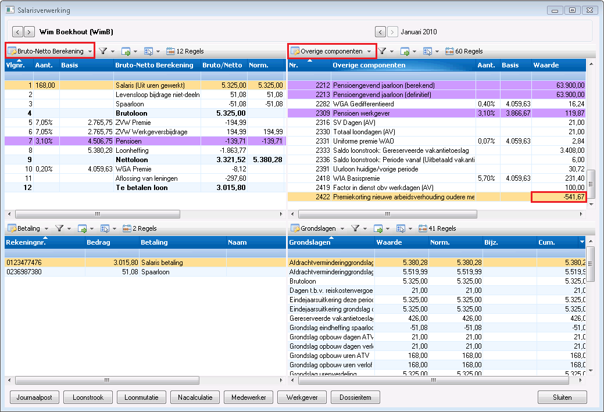Screen dimensions: 604x412
Task: Click the filter icon in the Grondslagen toolbar
Action: click(355, 228)
